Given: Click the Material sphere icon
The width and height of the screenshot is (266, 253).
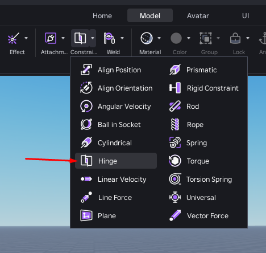Looking at the screenshot, I should pos(147,38).
